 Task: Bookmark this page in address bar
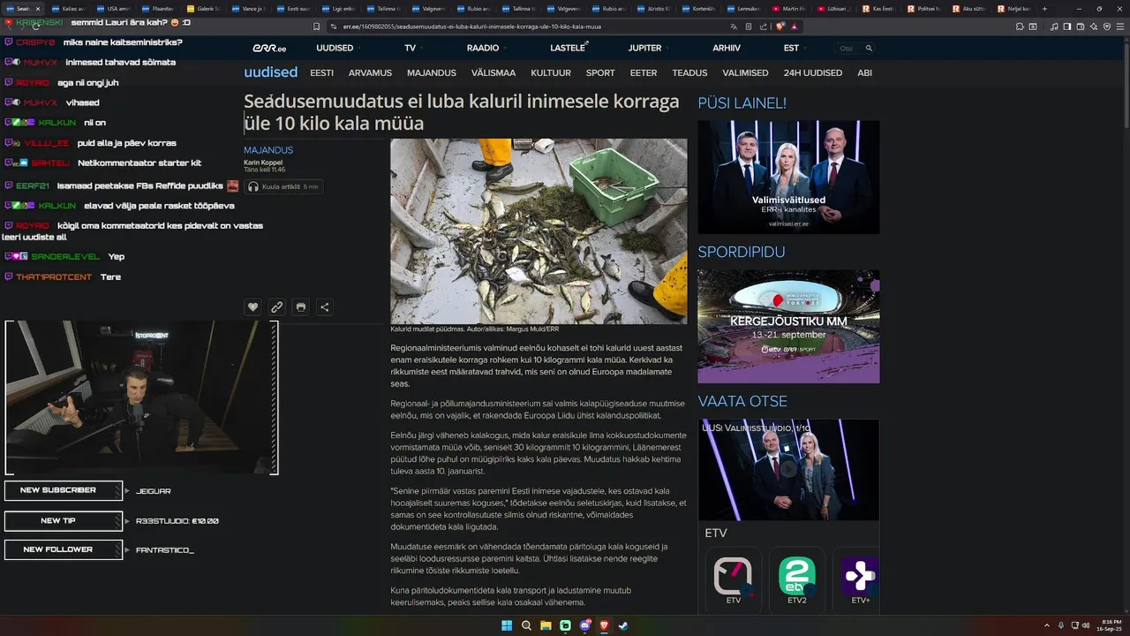tap(316, 26)
